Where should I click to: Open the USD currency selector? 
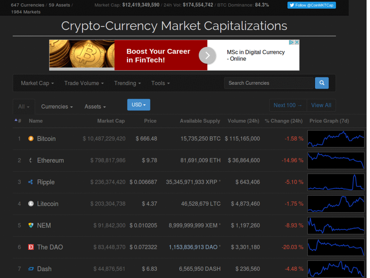pos(138,105)
